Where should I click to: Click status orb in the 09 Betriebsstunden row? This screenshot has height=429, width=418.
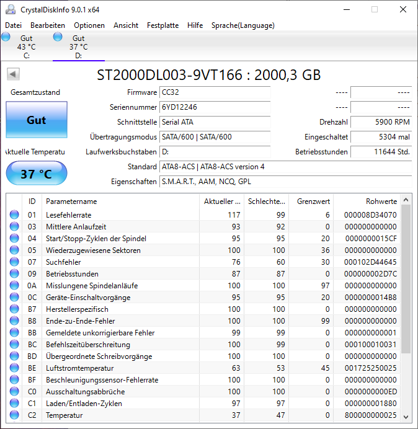point(14,273)
